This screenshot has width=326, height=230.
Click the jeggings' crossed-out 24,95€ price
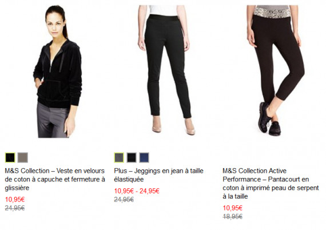[124, 200]
